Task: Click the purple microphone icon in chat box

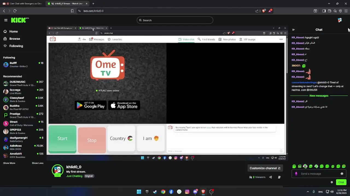Action: click(x=296, y=174)
